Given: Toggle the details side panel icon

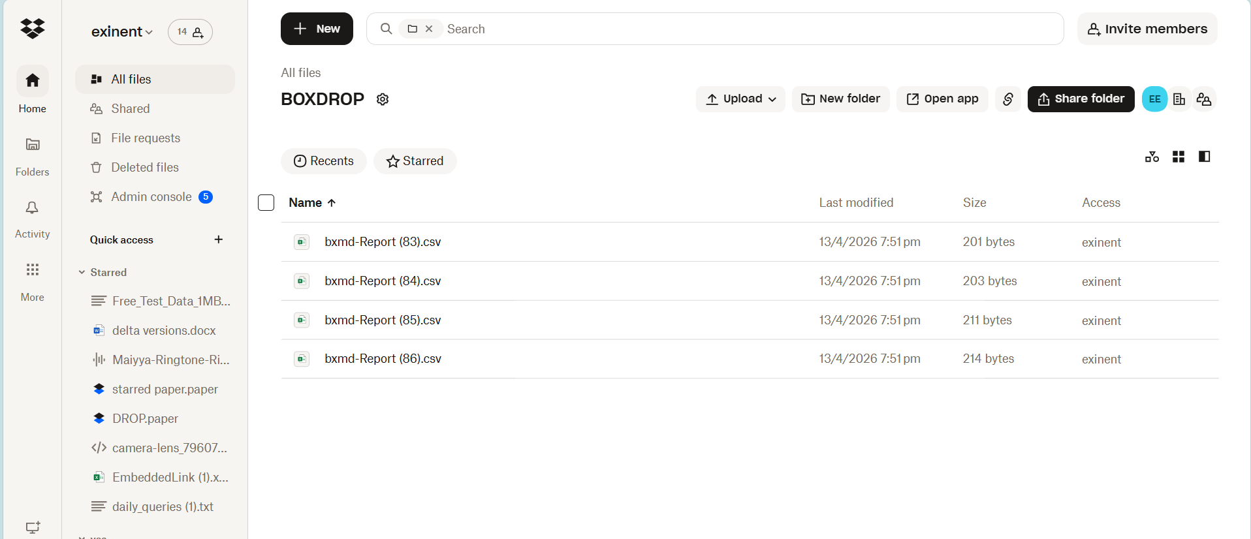Looking at the screenshot, I should pos(1204,157).
